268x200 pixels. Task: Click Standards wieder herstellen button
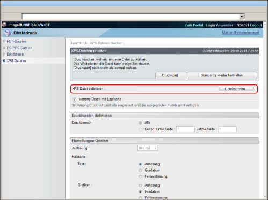click(x=222, y=75)
